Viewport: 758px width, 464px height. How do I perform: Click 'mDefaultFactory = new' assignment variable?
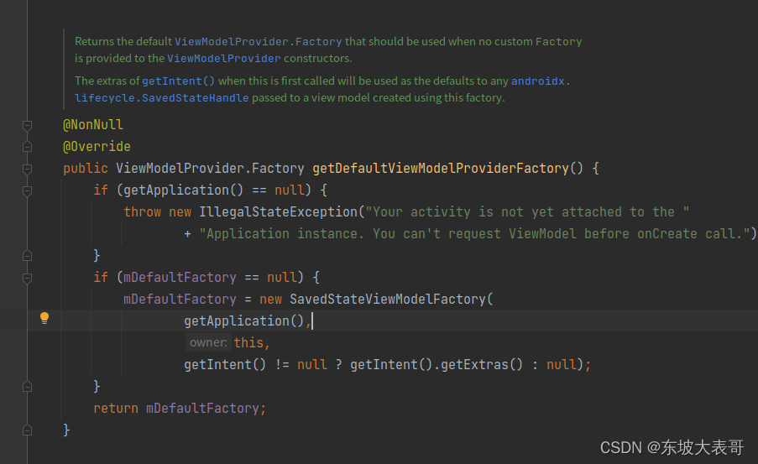point(180,300)
